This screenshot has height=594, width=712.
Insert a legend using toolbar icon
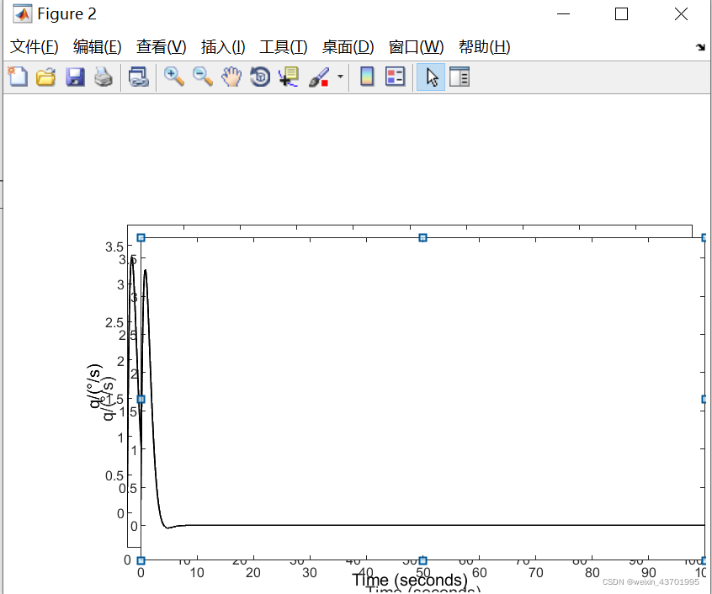395,77
